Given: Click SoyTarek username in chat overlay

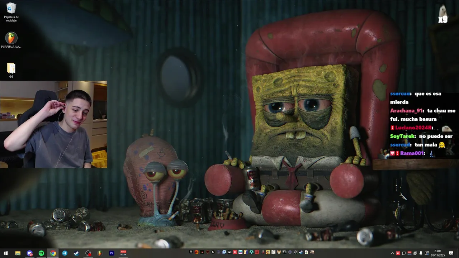Looking at the screenshot, I should coord(403,136).
